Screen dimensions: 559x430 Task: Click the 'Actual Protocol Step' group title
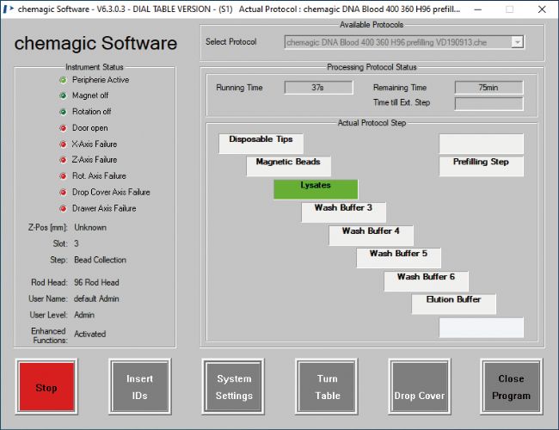click(x=372, y=123)
